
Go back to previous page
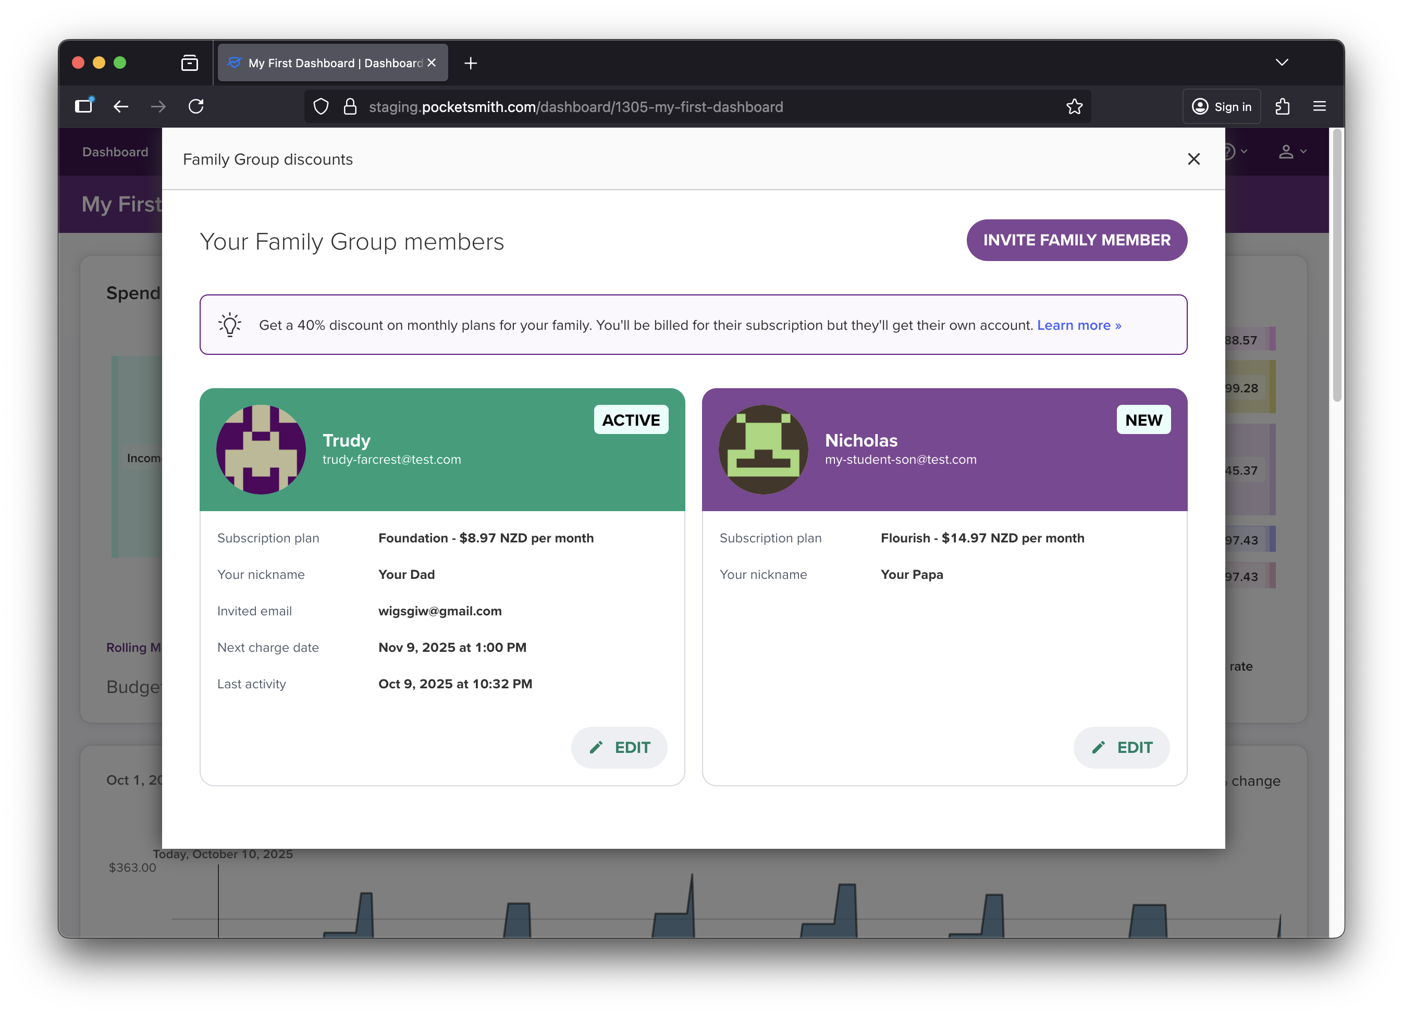(x=120, y=106)
